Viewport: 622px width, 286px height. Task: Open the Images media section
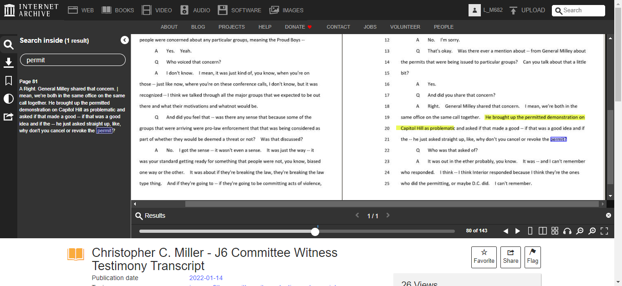tap(286, 10)
